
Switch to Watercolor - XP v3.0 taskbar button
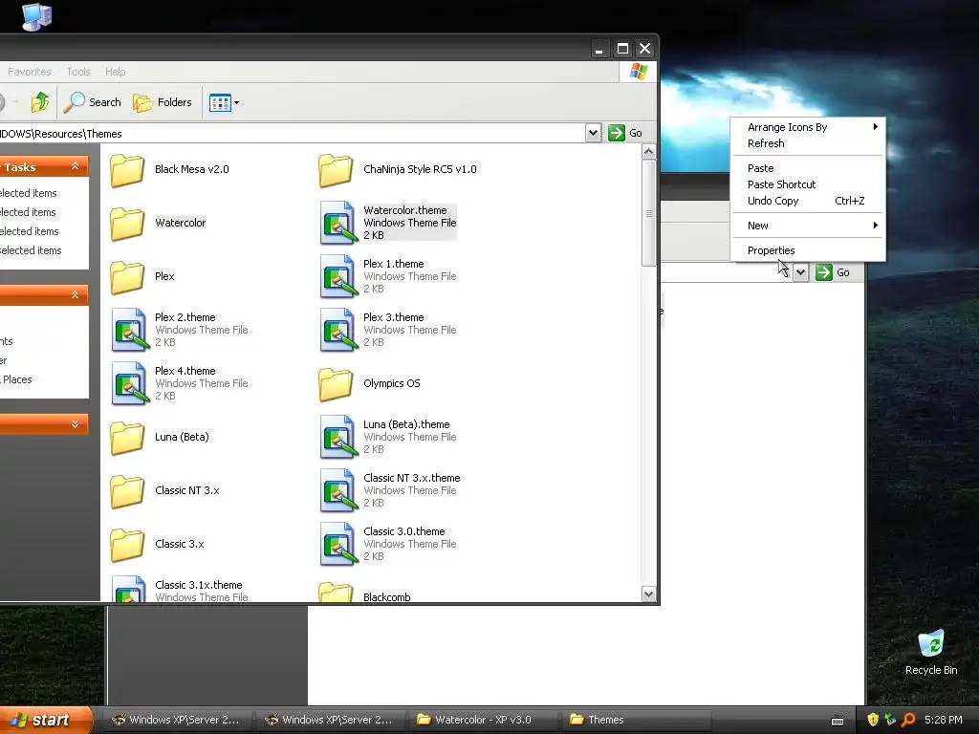(x=483, y=720)
